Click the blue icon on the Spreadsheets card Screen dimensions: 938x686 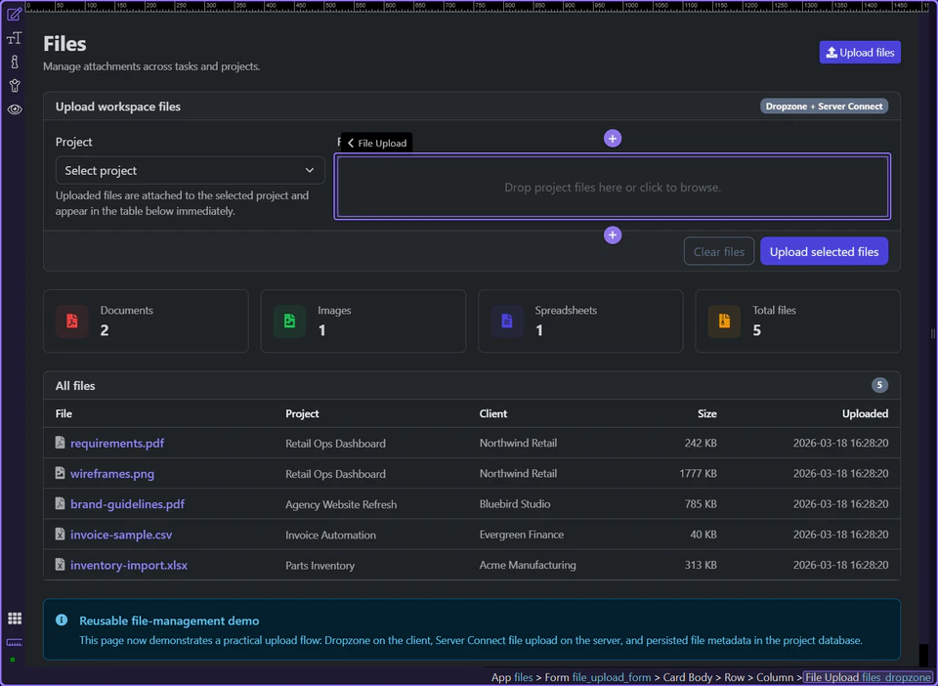(x=506, y=321)
